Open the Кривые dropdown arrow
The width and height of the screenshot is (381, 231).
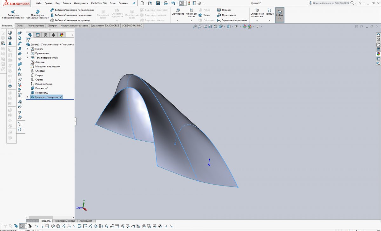(270, 21)
